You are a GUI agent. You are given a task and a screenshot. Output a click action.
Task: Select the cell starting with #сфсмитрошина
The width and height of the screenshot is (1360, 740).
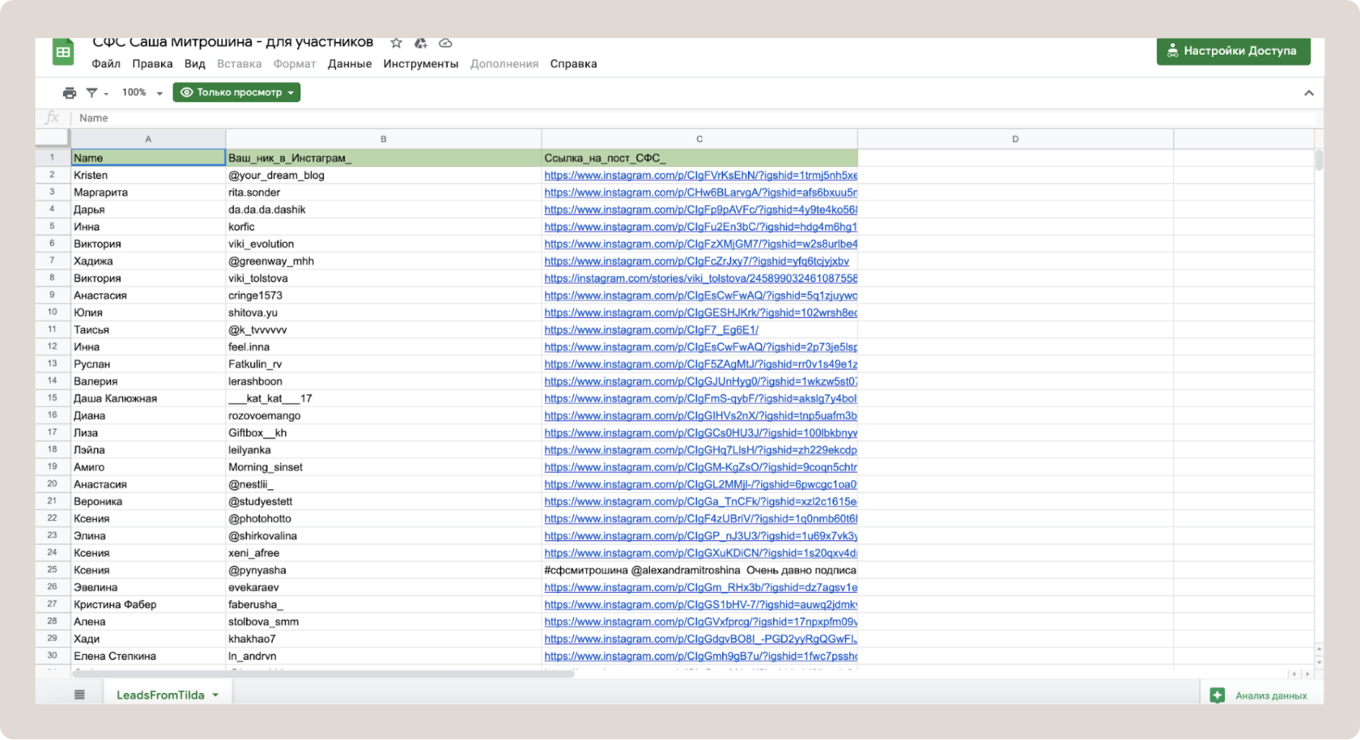[x=699, y=571]
